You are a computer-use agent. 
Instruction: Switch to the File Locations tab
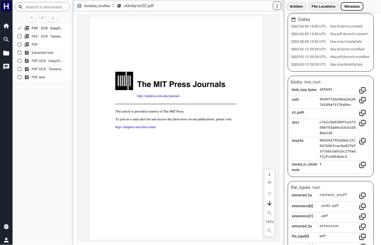(323, 7)
